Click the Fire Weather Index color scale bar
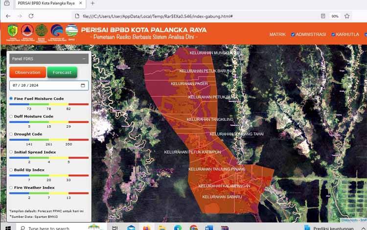Screen dimensions: 367x230 [x=49, y=193]
